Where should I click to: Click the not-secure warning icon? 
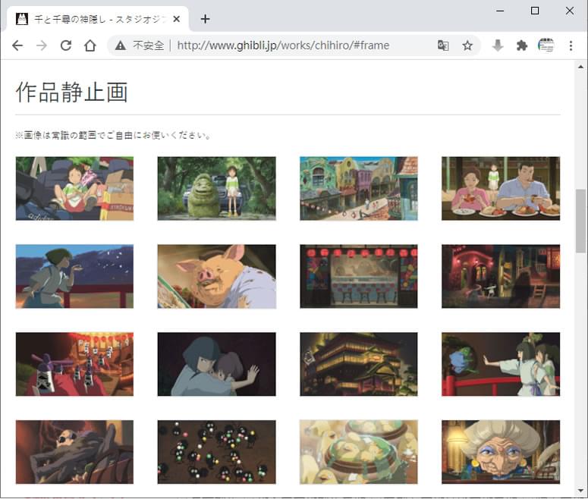(x=121, y=46)
